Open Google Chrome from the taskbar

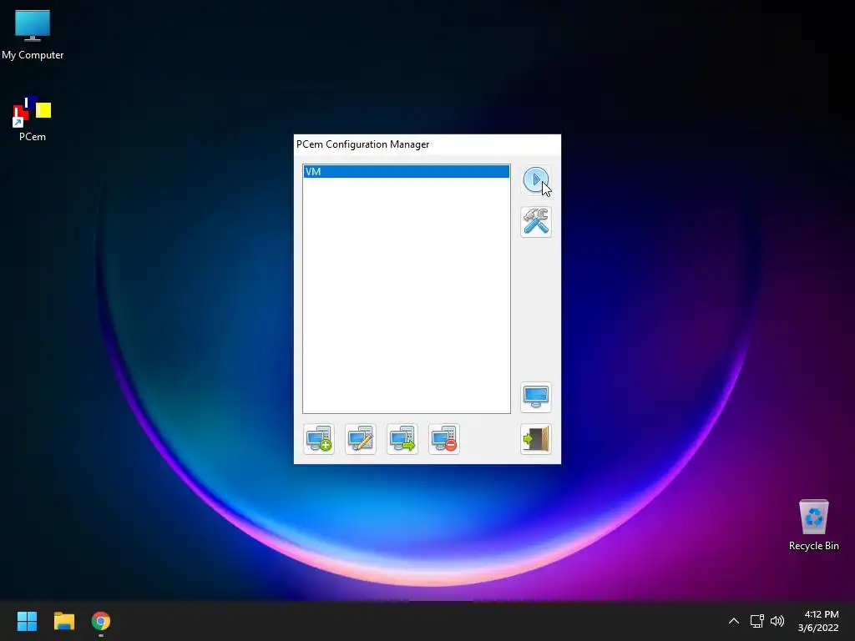(x=101, y=621)
